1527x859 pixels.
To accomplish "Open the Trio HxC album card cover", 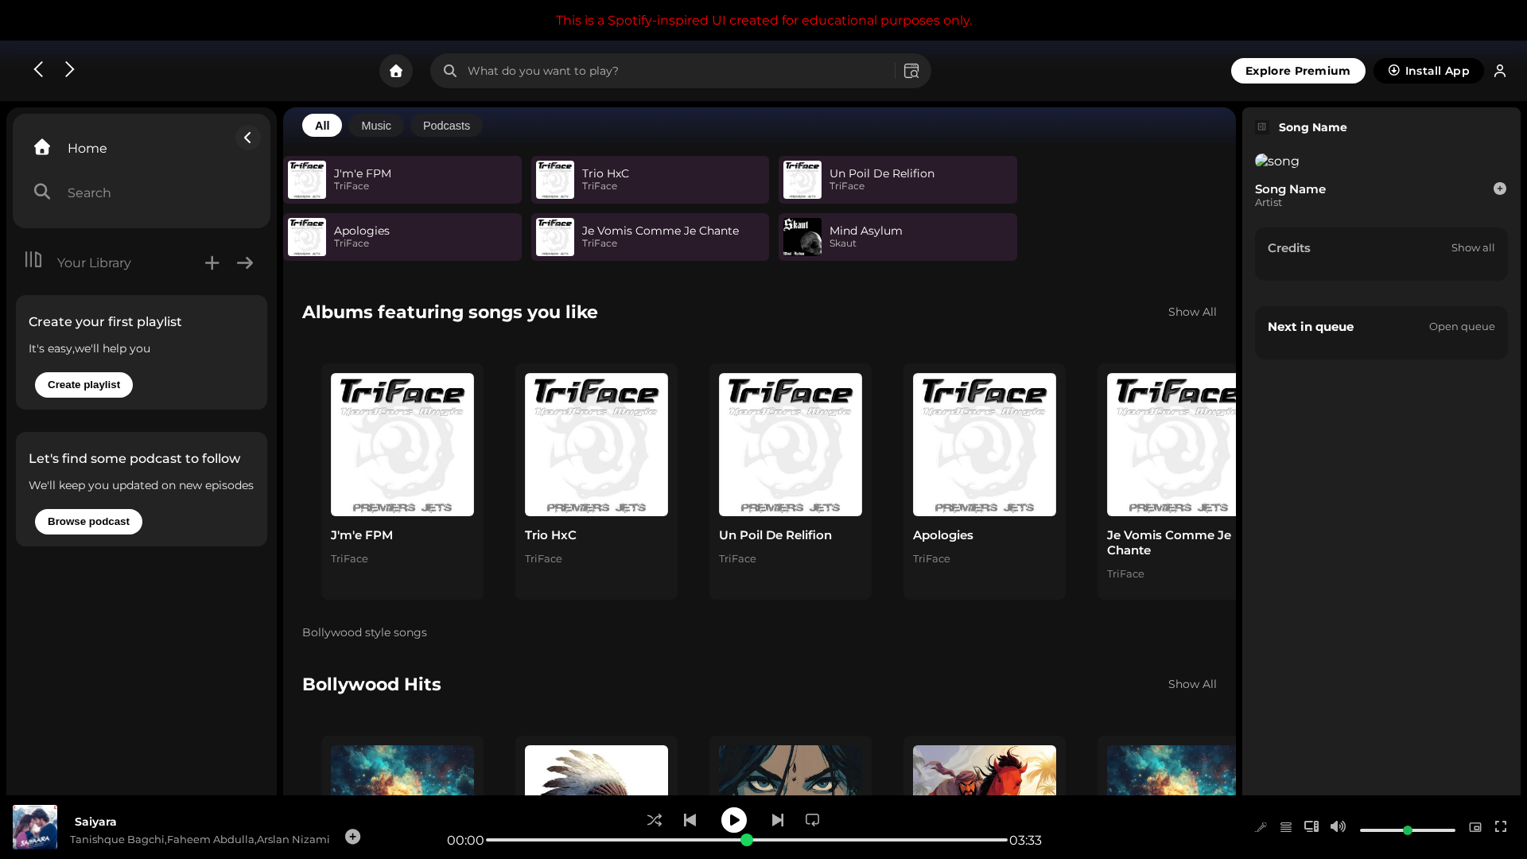I will point(596,445).
